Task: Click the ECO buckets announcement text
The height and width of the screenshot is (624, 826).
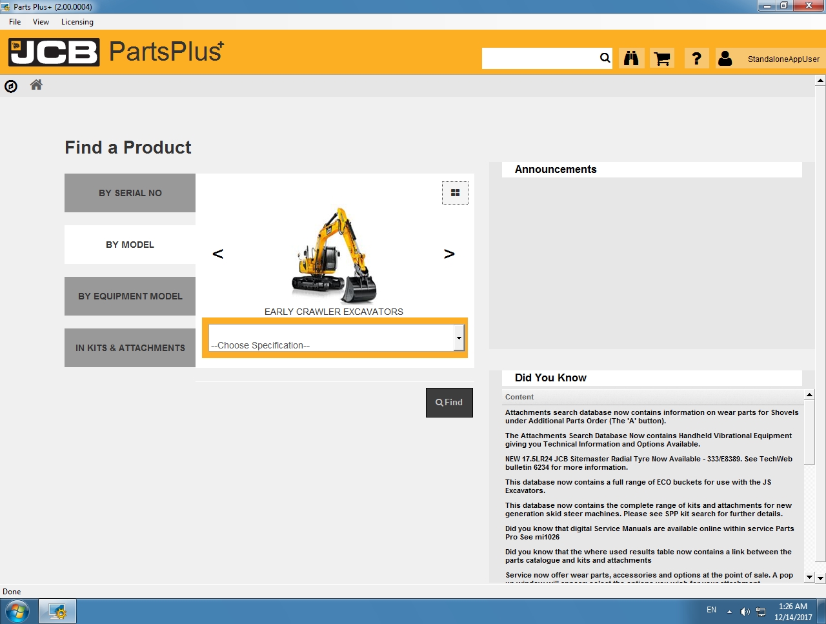Action: (x=638, y=487)
